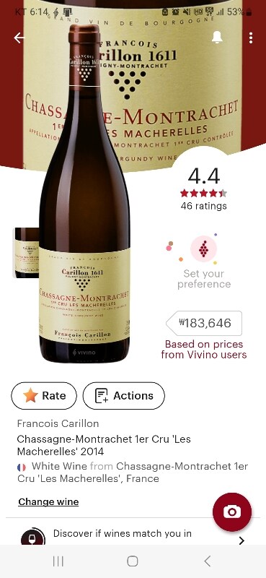The image size is (266, 578).
Task: Open the ₩183,646 price tag
Action: pos(204,323)
